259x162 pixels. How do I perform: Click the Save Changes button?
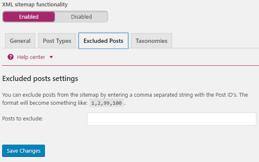23,151
